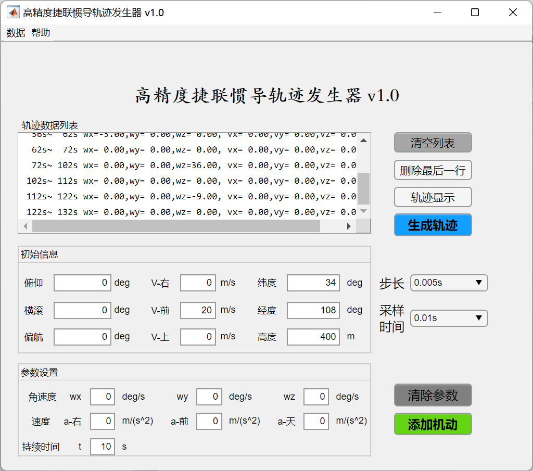Click the 轨迹显示 button
This screenshot has height=471, width=533.
[x=433, y=197]
